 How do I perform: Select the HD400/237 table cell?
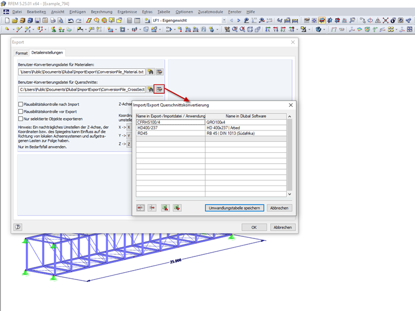click(171, 128)
